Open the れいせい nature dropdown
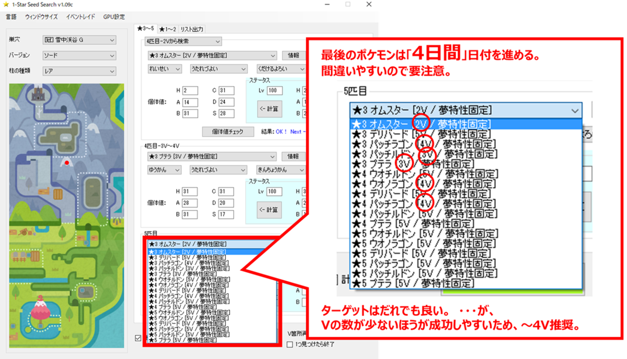627x359 pixels. pyautogui.click(x=165, y=68)
